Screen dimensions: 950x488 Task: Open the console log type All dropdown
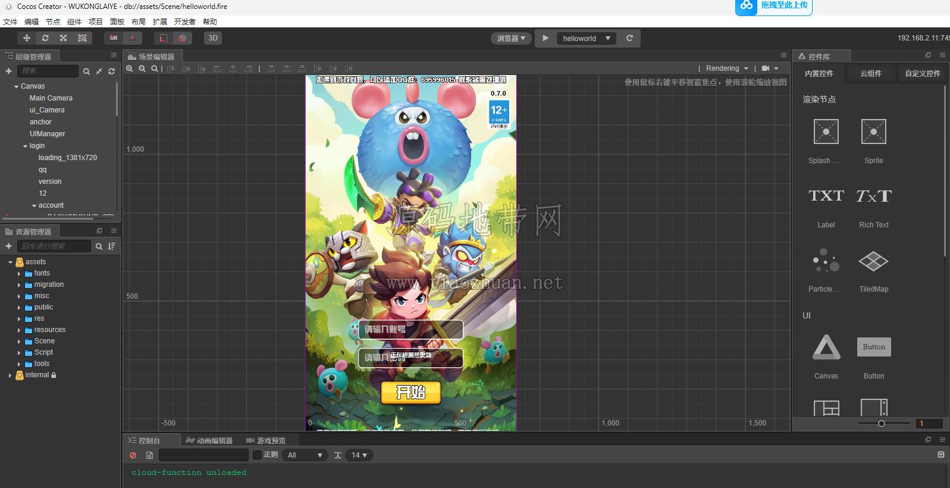click(x=305, y=455)
